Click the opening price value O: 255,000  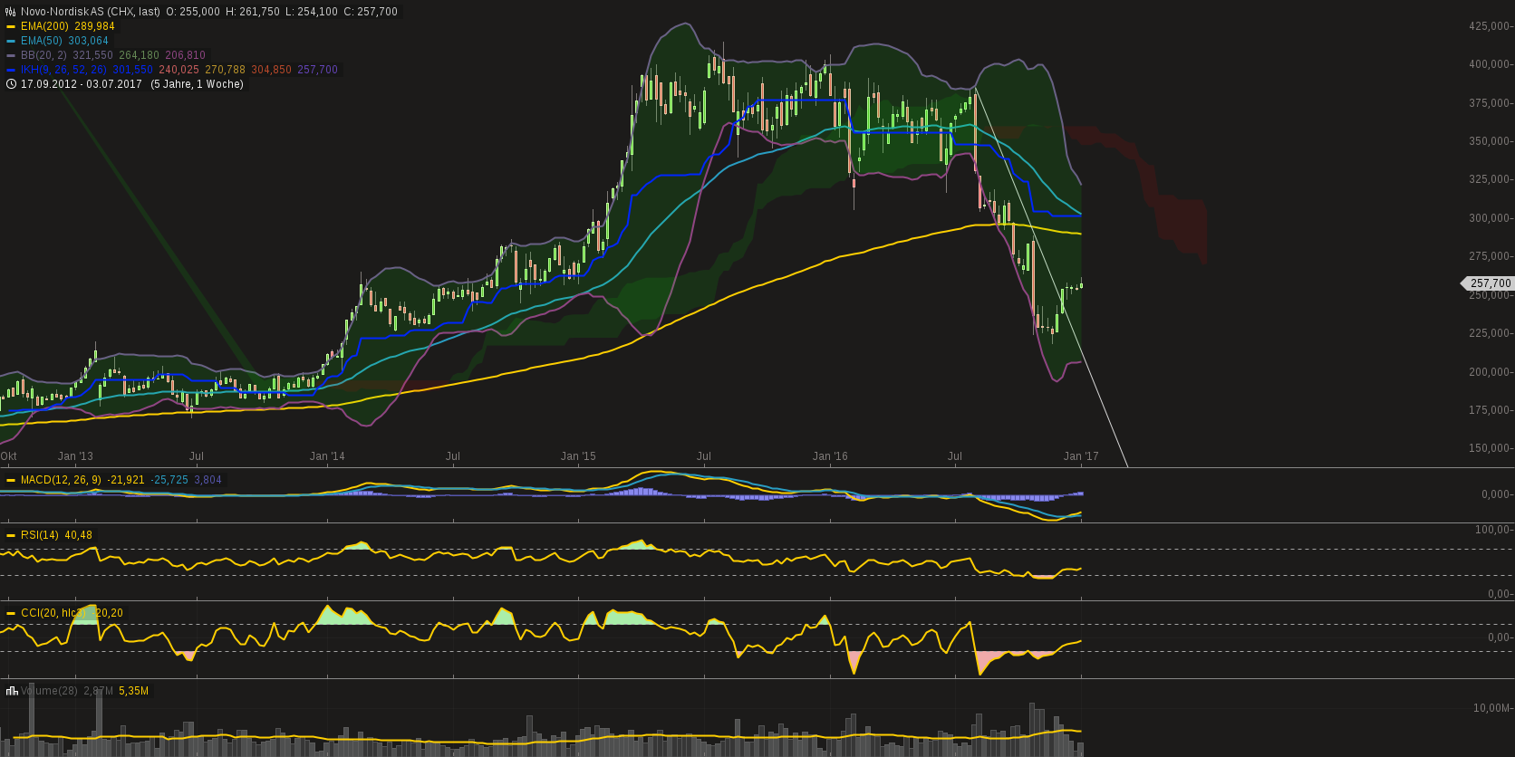[193, 12]
